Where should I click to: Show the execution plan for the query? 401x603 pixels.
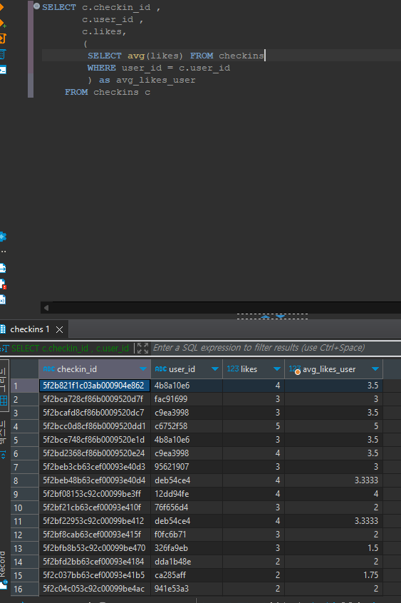(x=2, y=54)
